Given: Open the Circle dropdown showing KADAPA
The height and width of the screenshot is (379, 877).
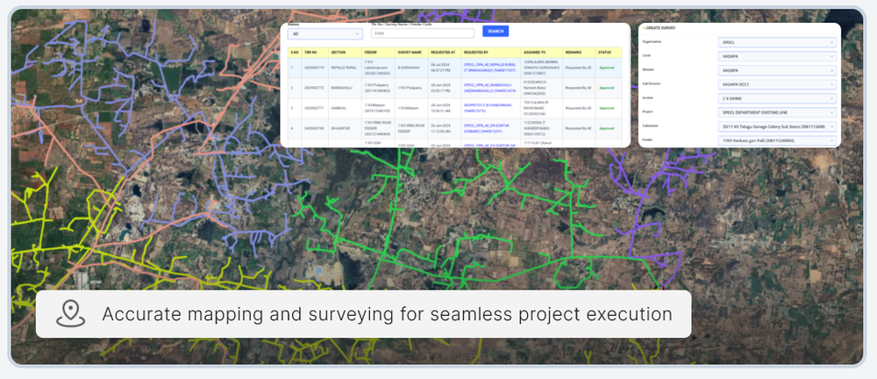Looking at the screenshot, I should click(777, 56).
